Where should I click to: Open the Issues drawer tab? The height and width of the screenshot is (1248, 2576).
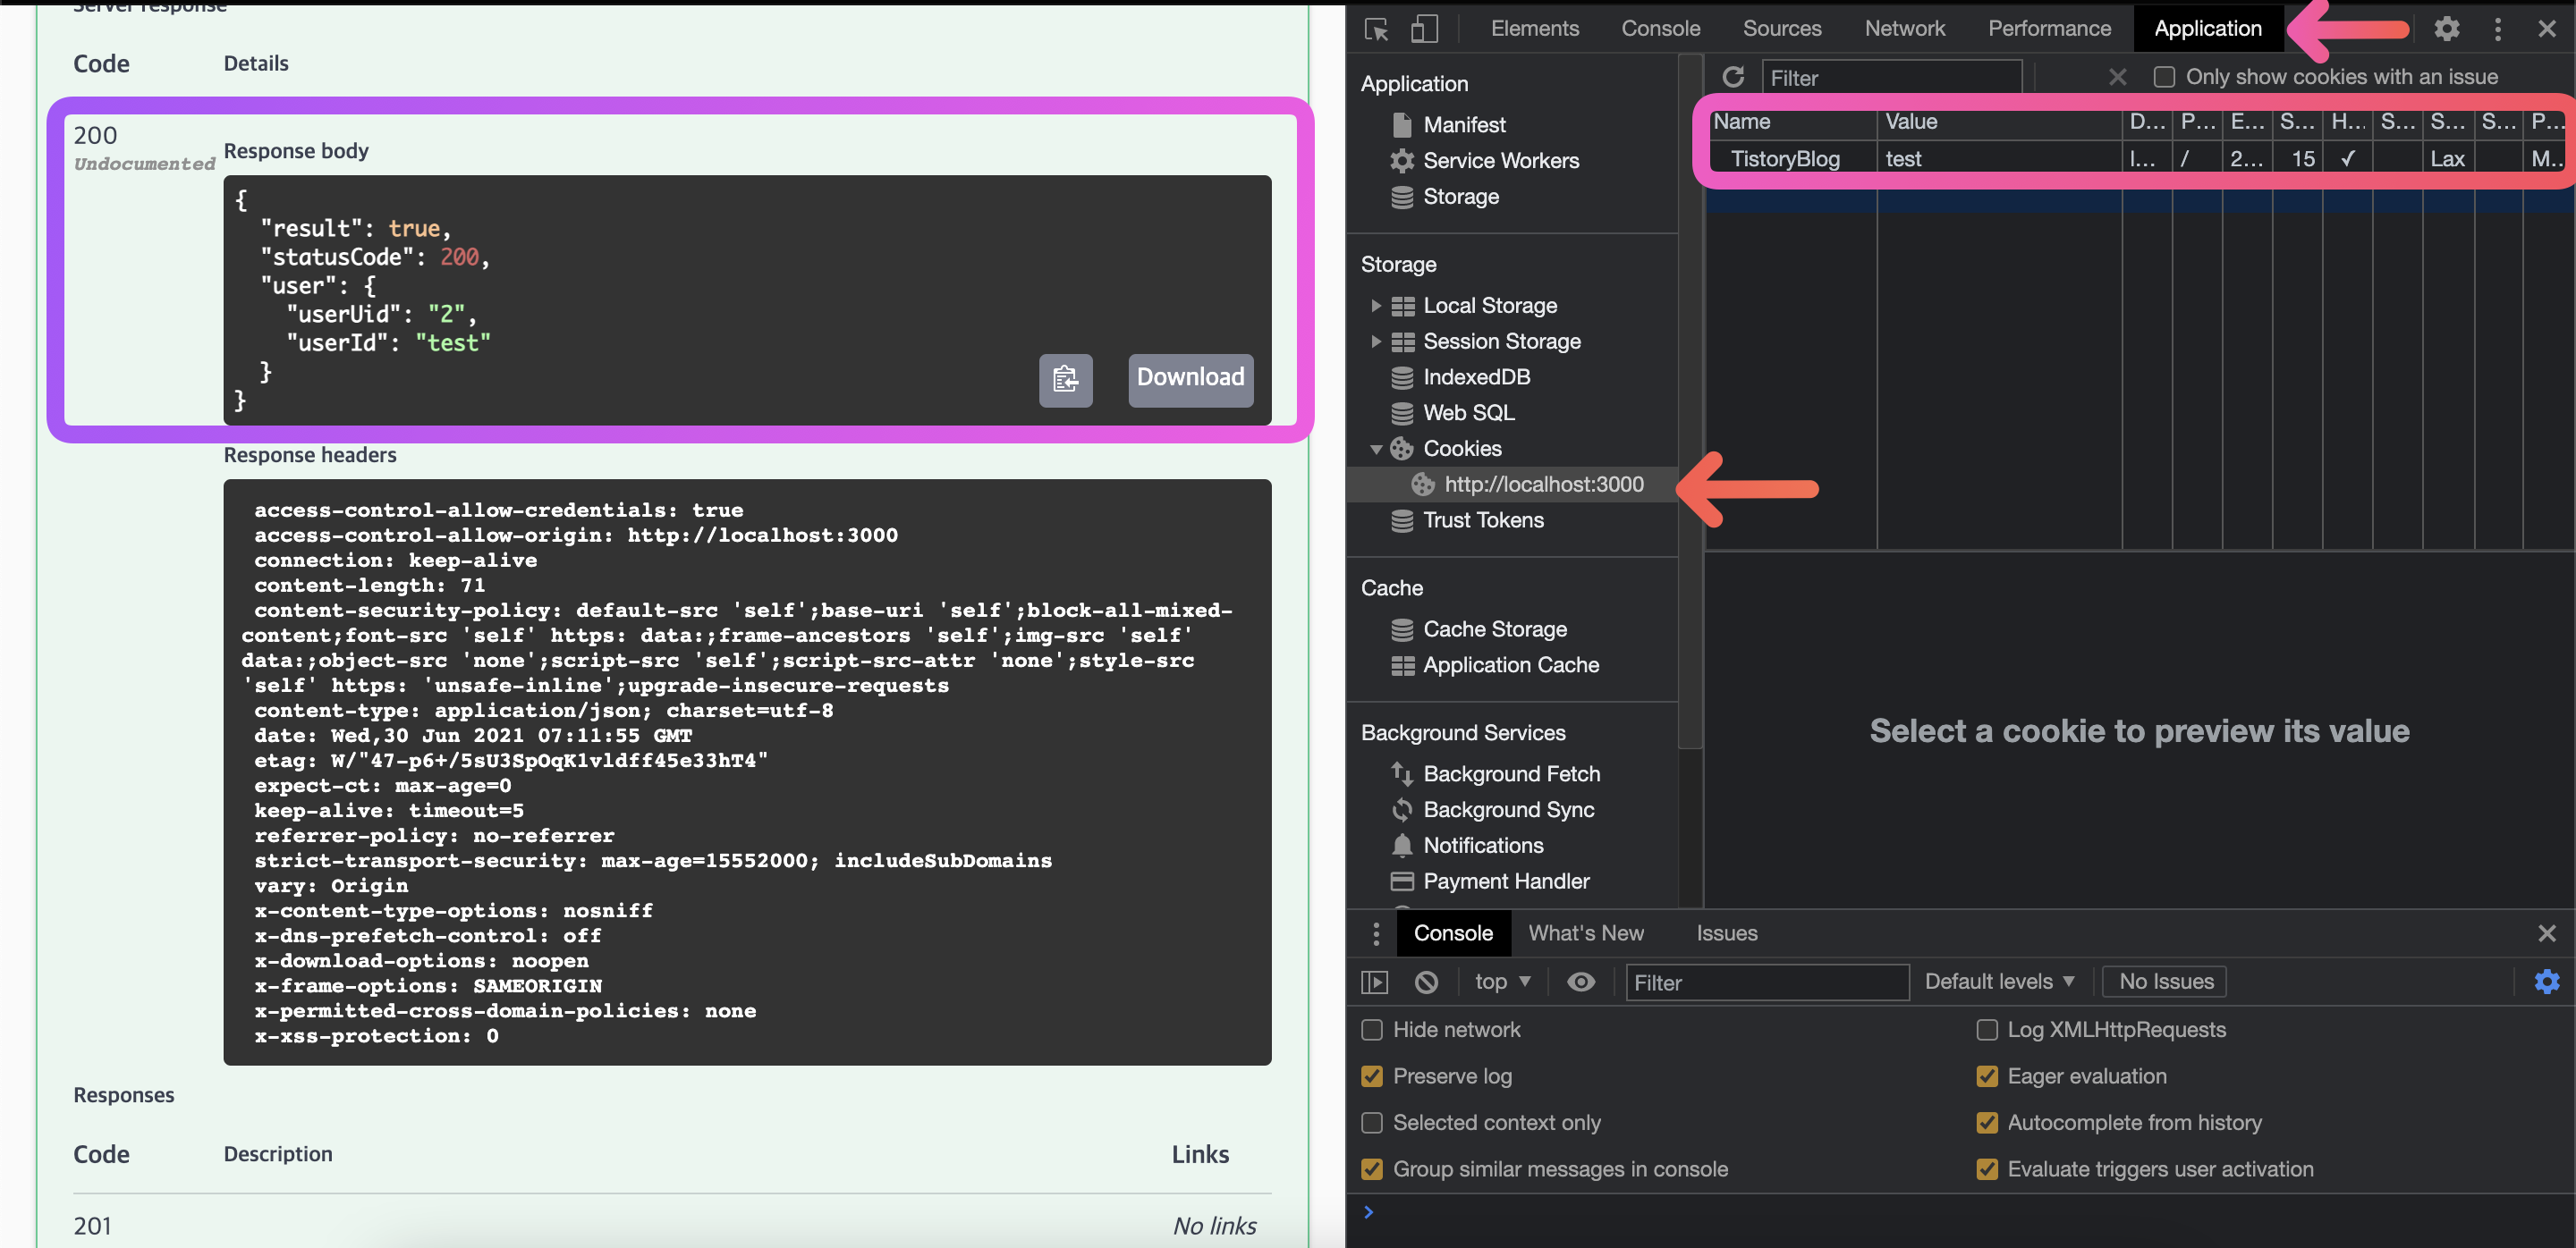1726,933
